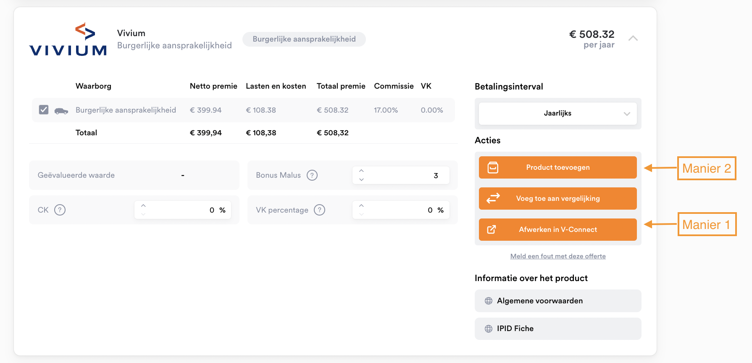752x363 pixels.
Task: Click the Geëvalueerde waarde field
Action: tap(134, 175)
